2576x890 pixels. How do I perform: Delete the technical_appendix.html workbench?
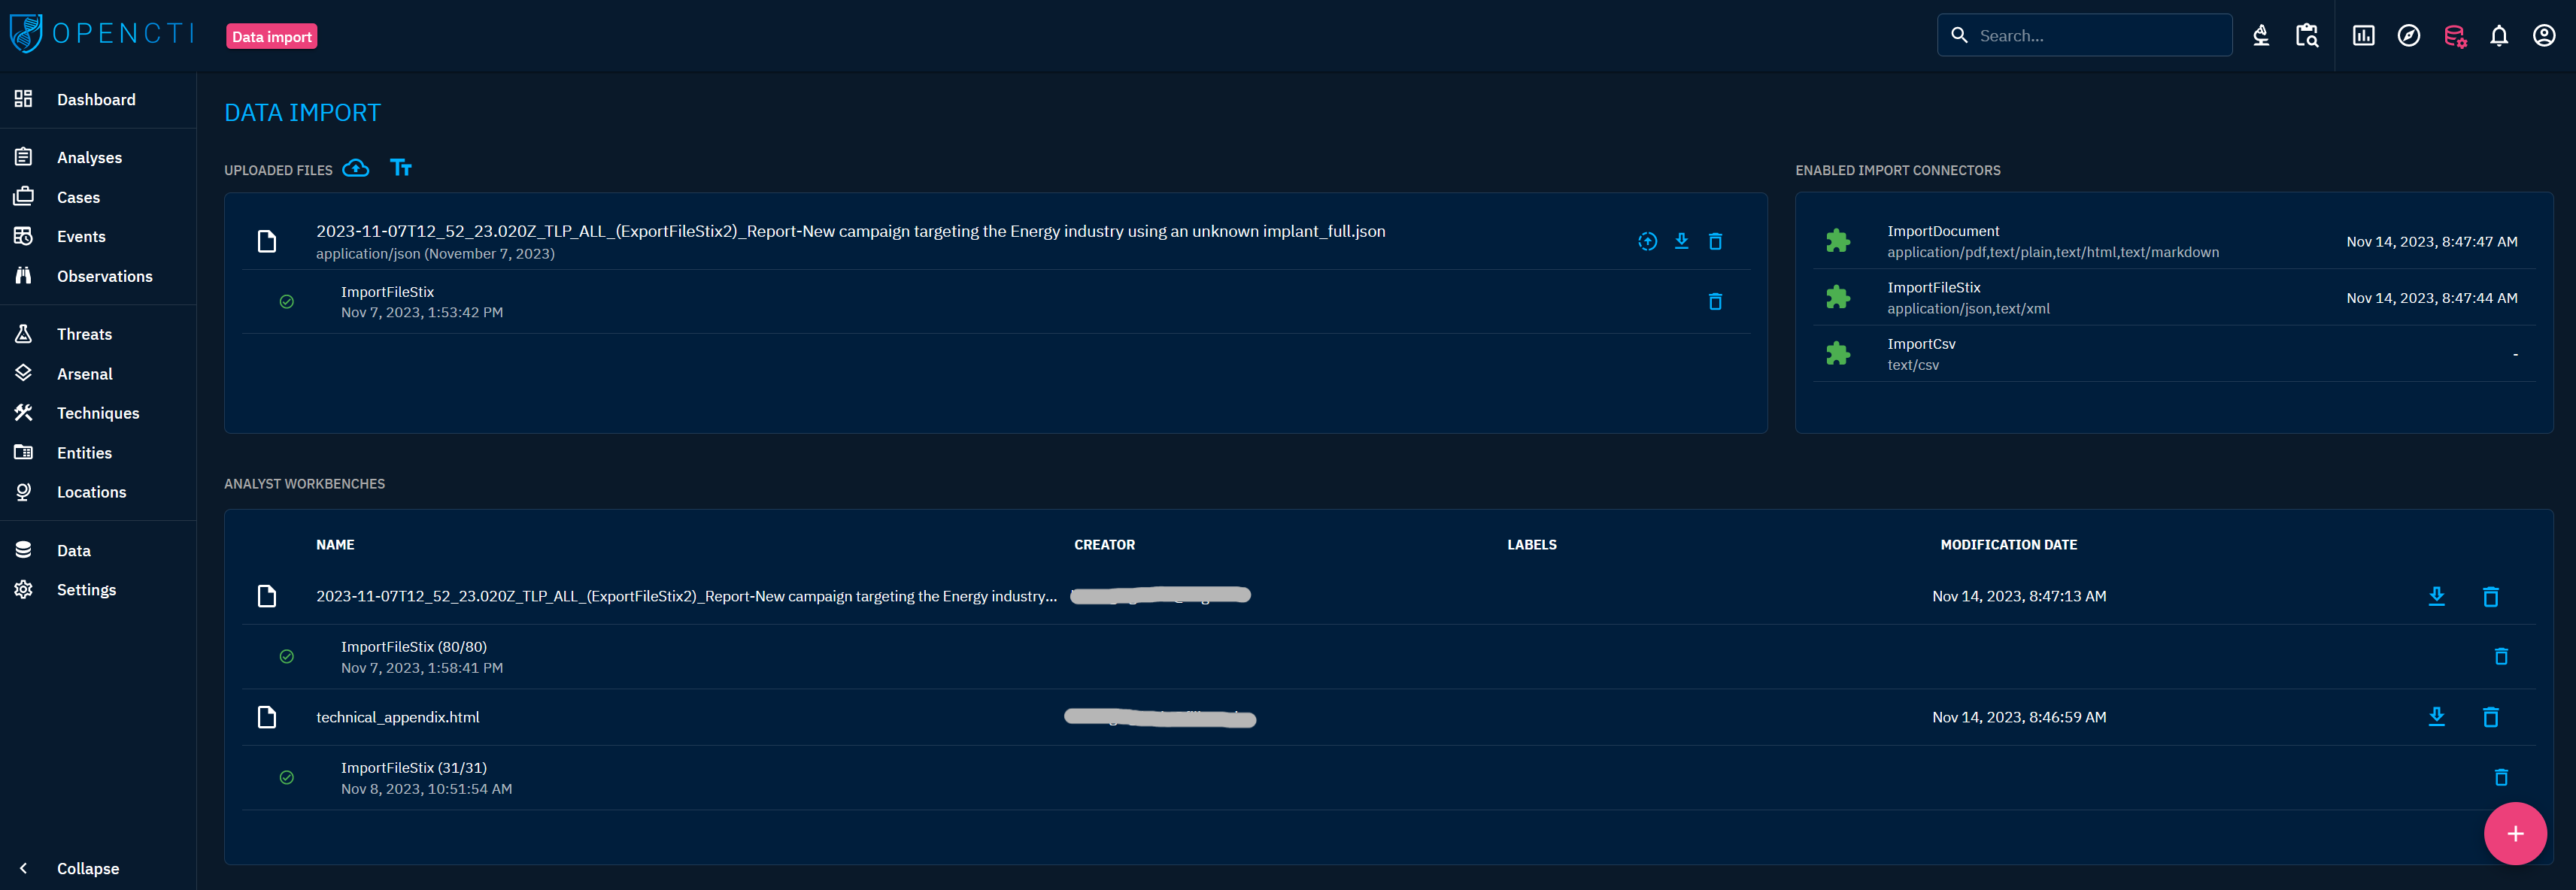(2490, 717)
